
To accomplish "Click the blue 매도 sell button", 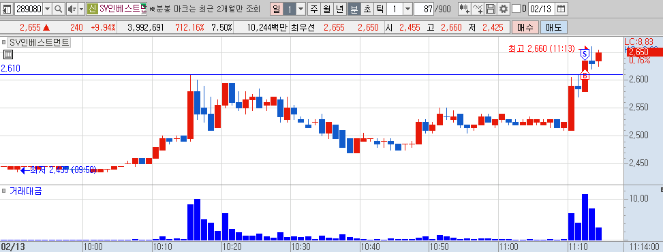I will pos(553,27).
